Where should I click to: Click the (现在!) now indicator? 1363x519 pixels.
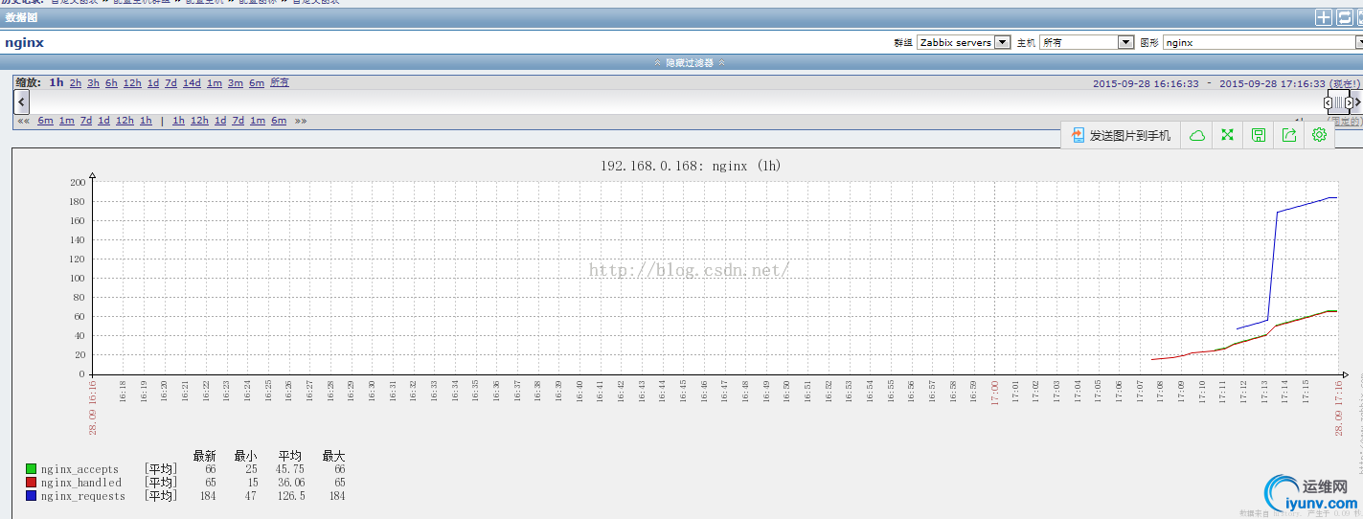coord(1344,83)
